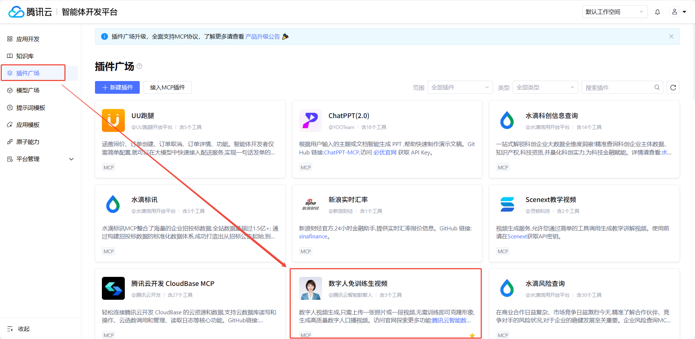Click the 接入MCP插件 button
This screenshot has width=695, height=339.
[x=167, y=87]
